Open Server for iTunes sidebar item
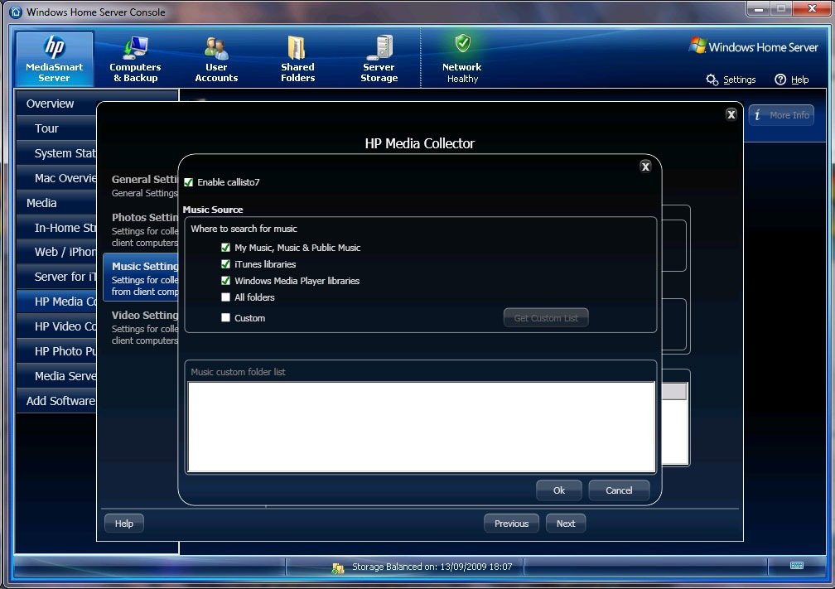 point(56,277)
